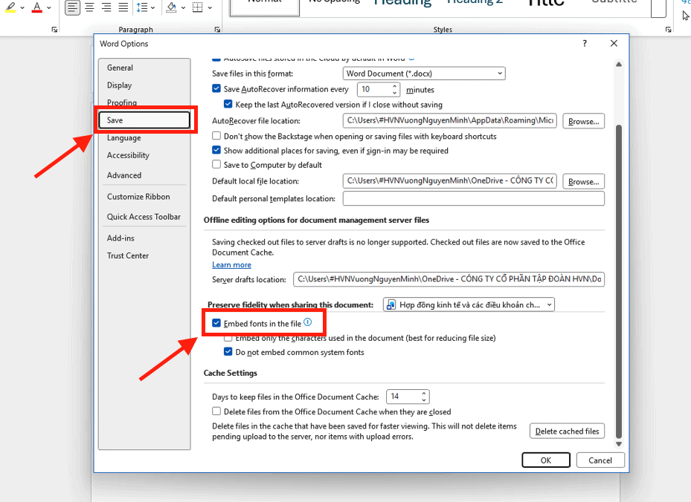
Task: Click the Default personal templates location field
Action: 473,199
